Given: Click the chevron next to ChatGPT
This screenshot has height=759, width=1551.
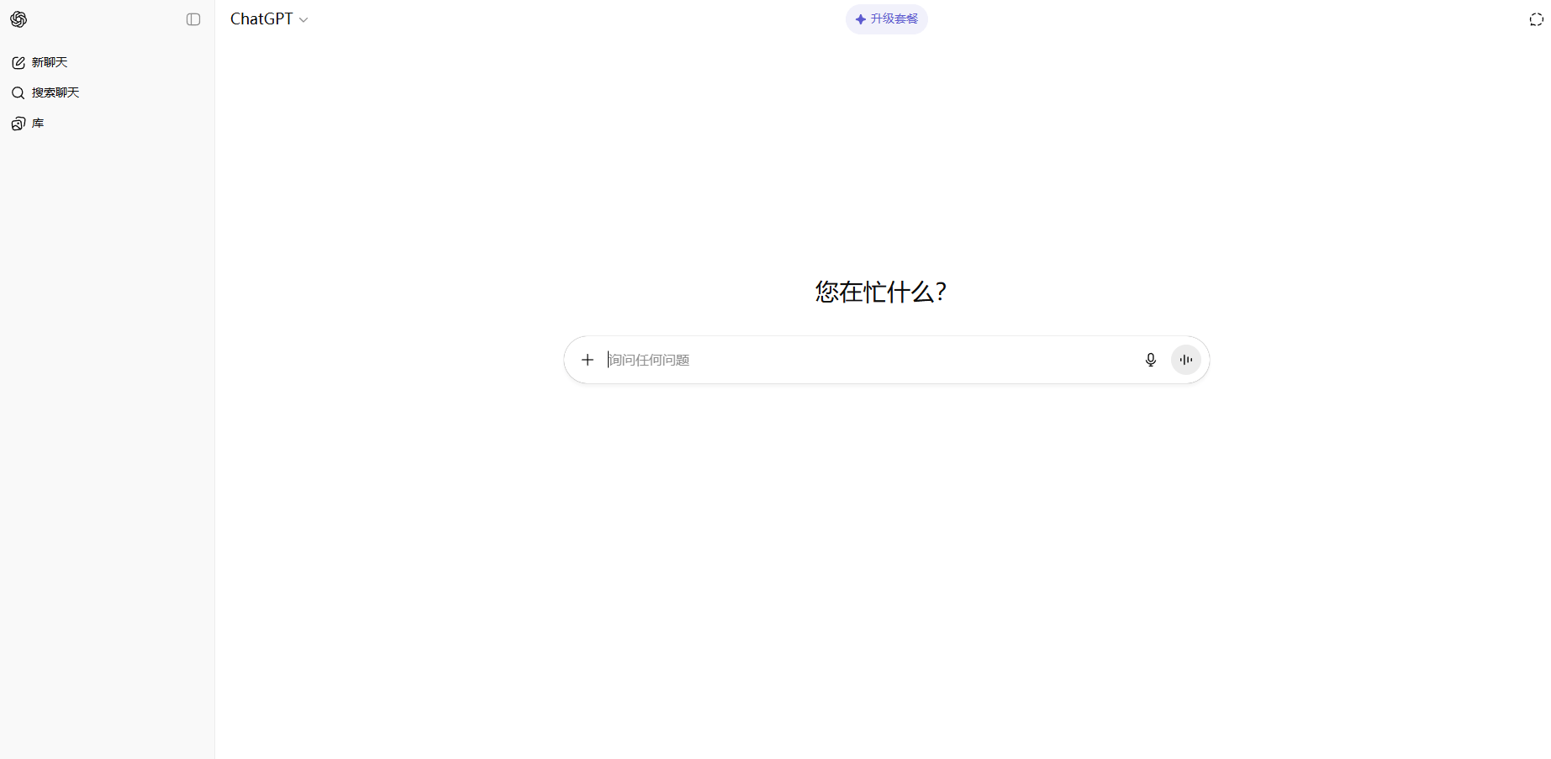Looking at the screenshot, I should [x=303, y=20].
